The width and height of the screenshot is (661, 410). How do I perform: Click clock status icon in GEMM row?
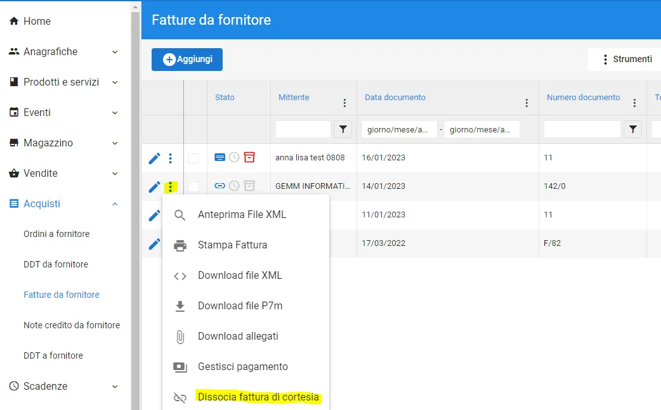tap(234, 186)
